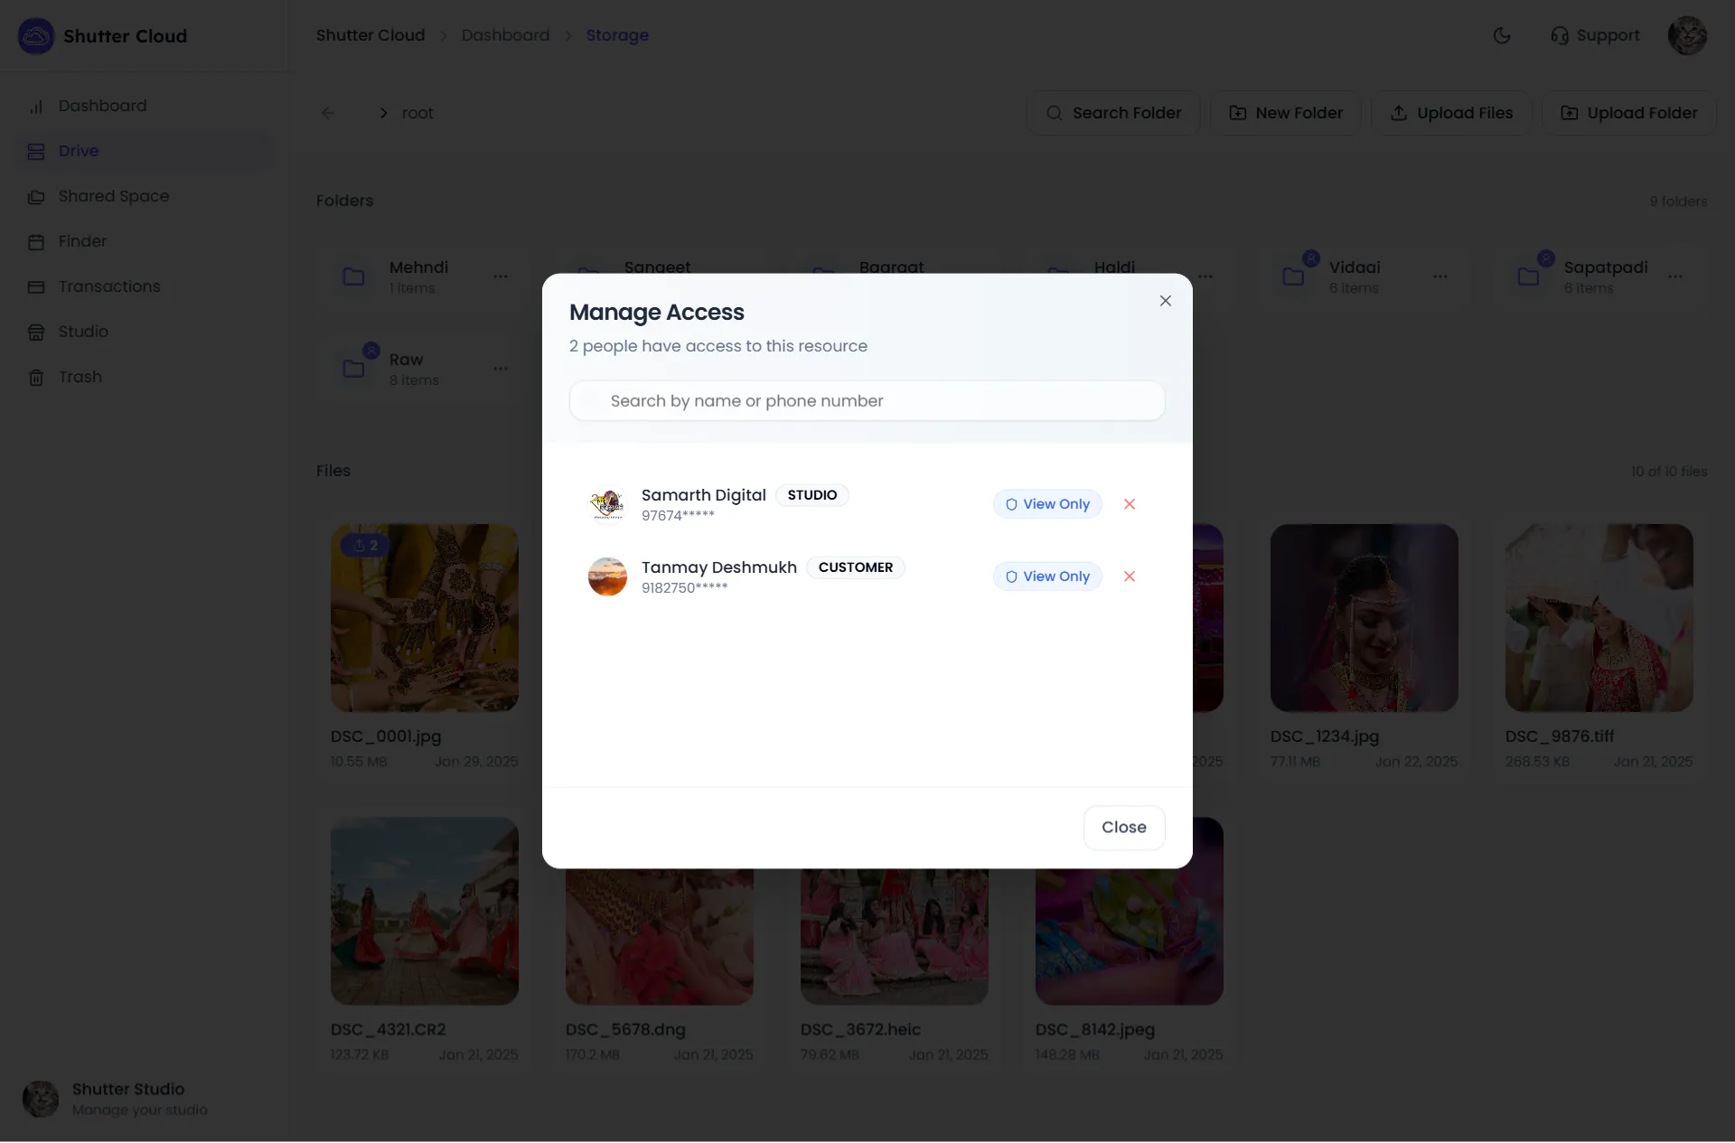Open Dashboard in the sidebar

tap(145, 106)
